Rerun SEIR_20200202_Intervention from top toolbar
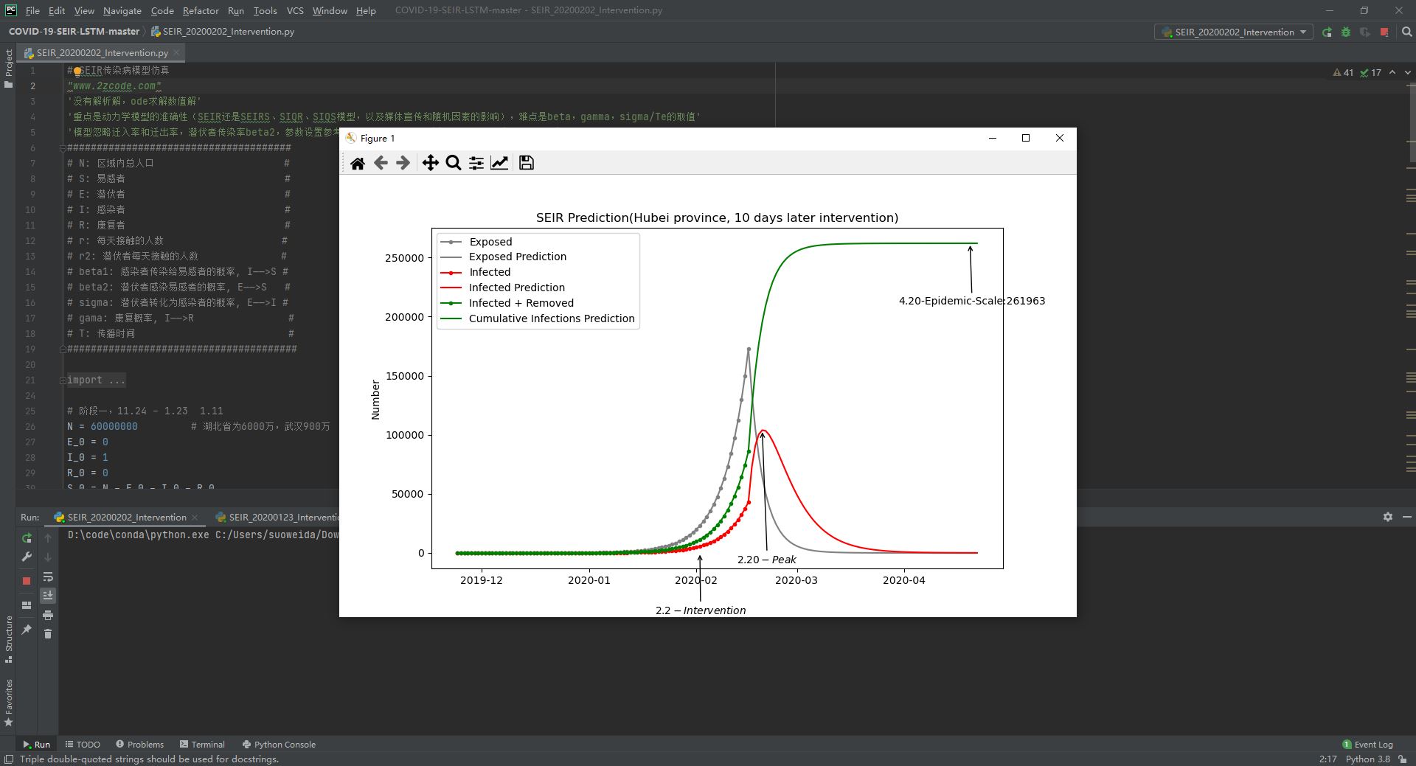This screenshot has width=1416, height=766. point(1327,32)
